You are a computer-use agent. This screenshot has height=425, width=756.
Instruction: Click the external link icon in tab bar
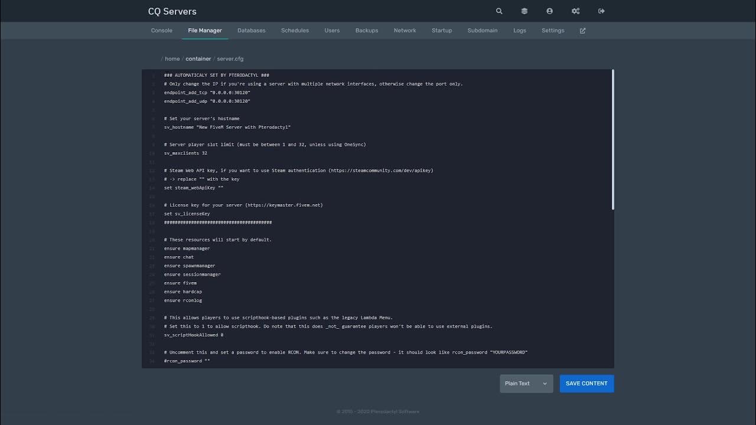click(x=582, y=31)
